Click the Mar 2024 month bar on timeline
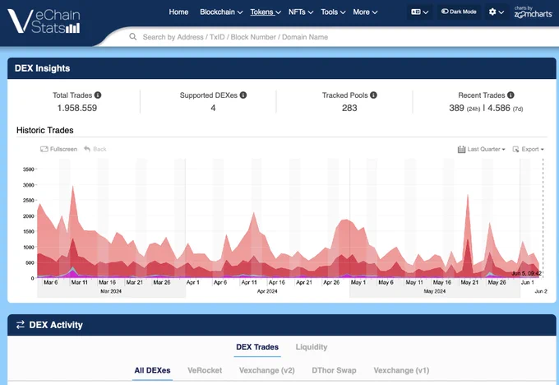Viewport: 559px width, 385px height. tap(111, 291)
